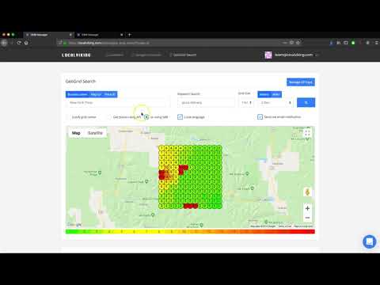Viewport: 380px width, 285px height.
Task: Toggle the Local language checkbox
Action: coord(180,117)
